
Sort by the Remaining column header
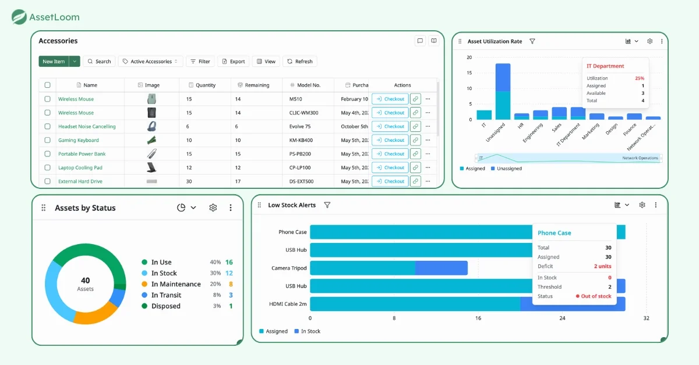[x=257, y=85]
